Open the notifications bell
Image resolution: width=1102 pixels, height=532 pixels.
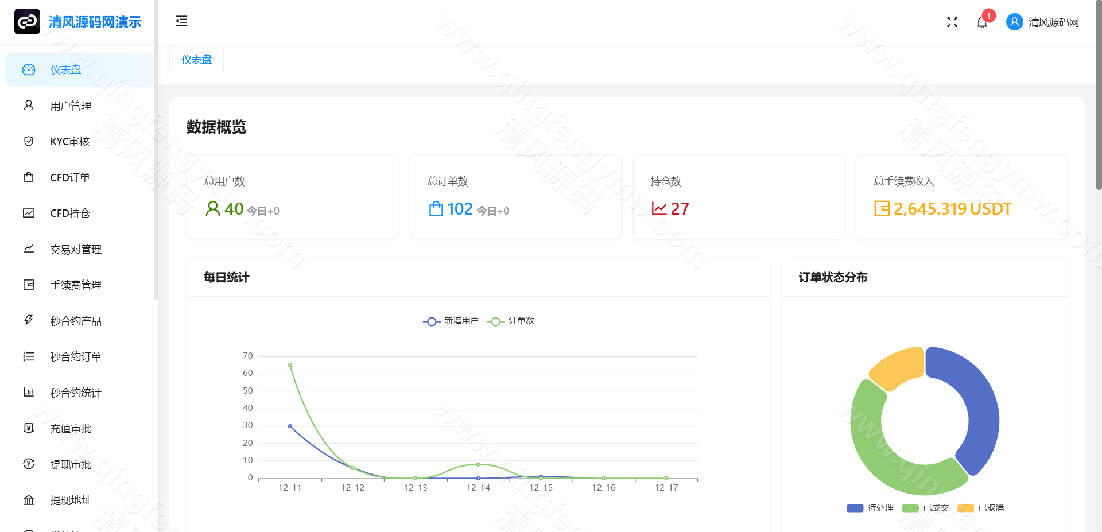982,22
